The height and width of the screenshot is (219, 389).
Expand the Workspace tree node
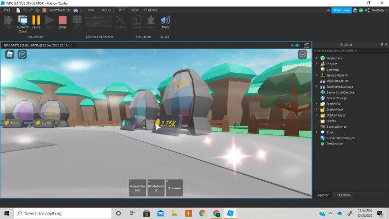pyautogui.click(x=316, y=58)
